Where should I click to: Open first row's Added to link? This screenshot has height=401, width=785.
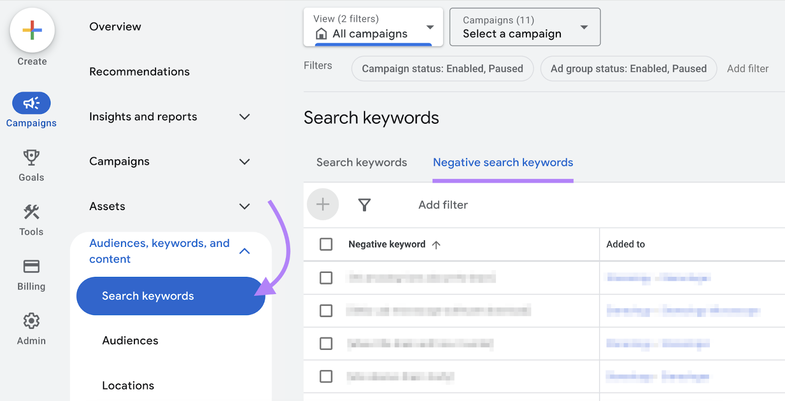click(x=658, y=278)
